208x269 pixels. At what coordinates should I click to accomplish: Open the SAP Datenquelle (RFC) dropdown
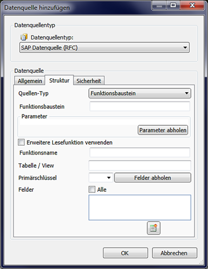[x=105, y=48]
